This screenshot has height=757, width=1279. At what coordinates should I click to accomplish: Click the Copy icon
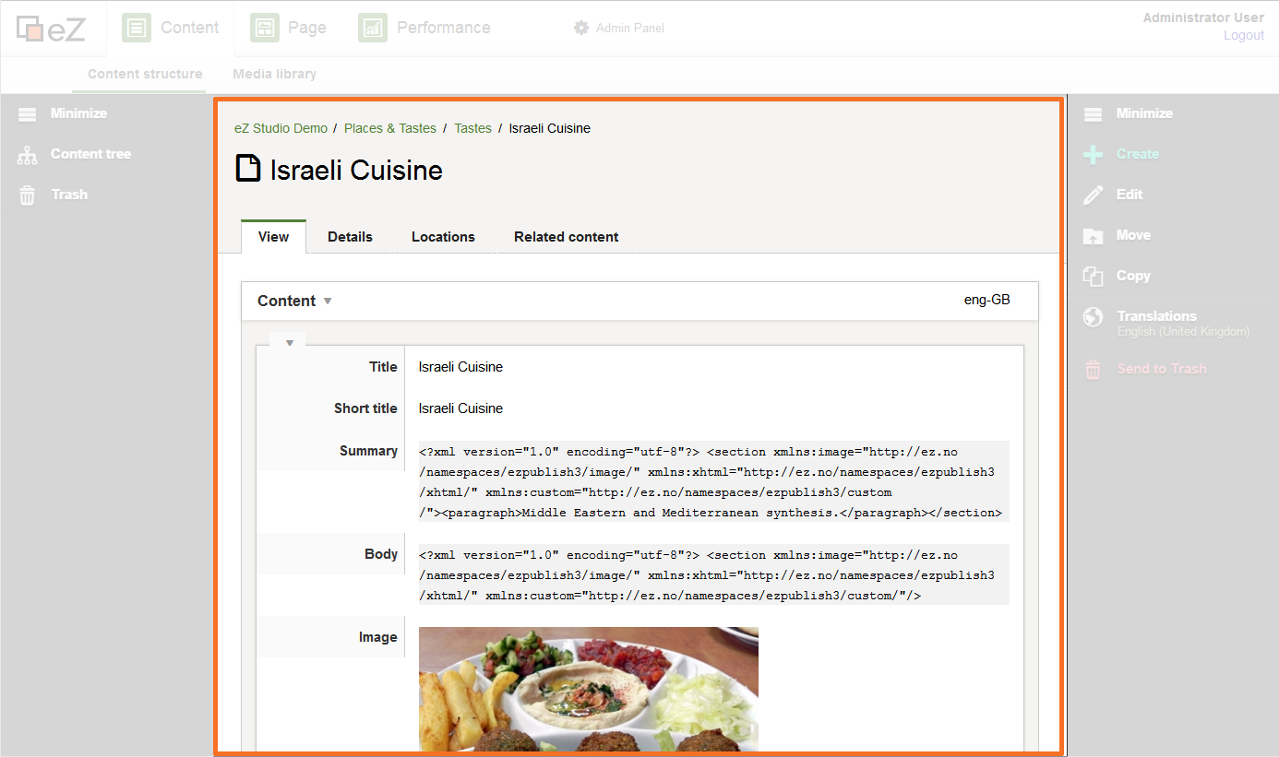(1093, 276)
